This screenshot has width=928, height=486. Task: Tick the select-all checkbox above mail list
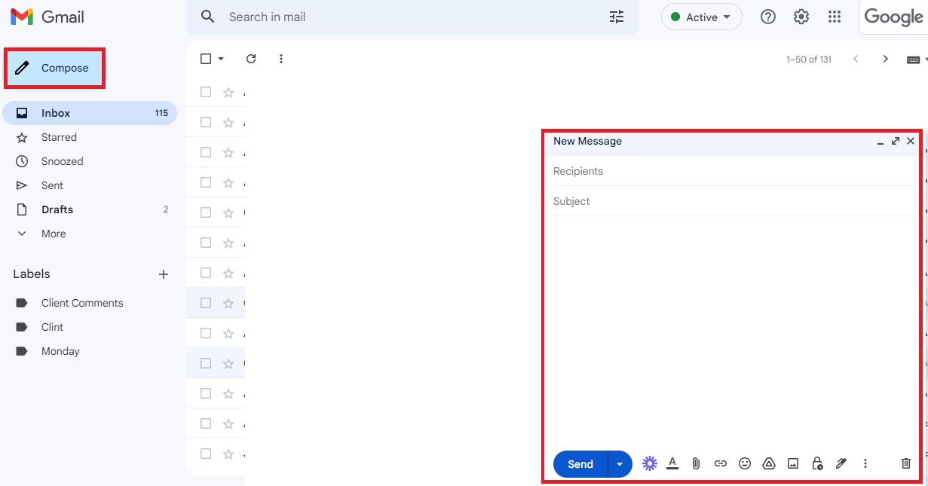click(x=206, y=59)
